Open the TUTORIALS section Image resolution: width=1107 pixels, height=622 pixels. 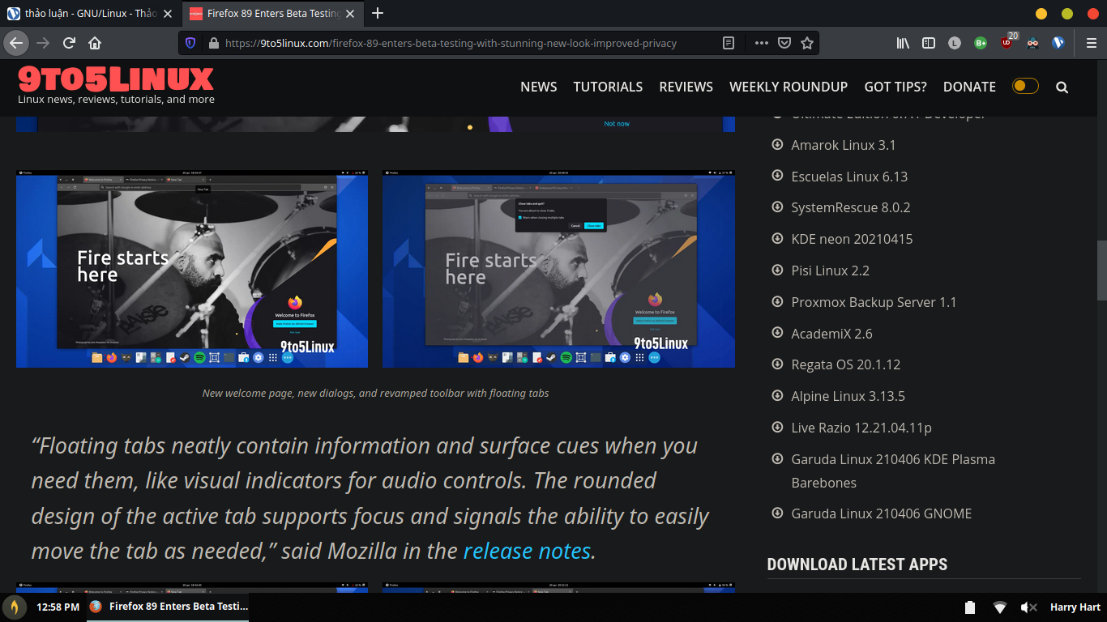(x=608, y=87)
